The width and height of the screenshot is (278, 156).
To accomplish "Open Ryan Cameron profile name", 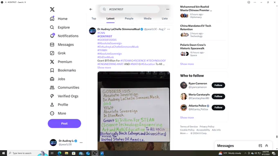I will (198, 83).
